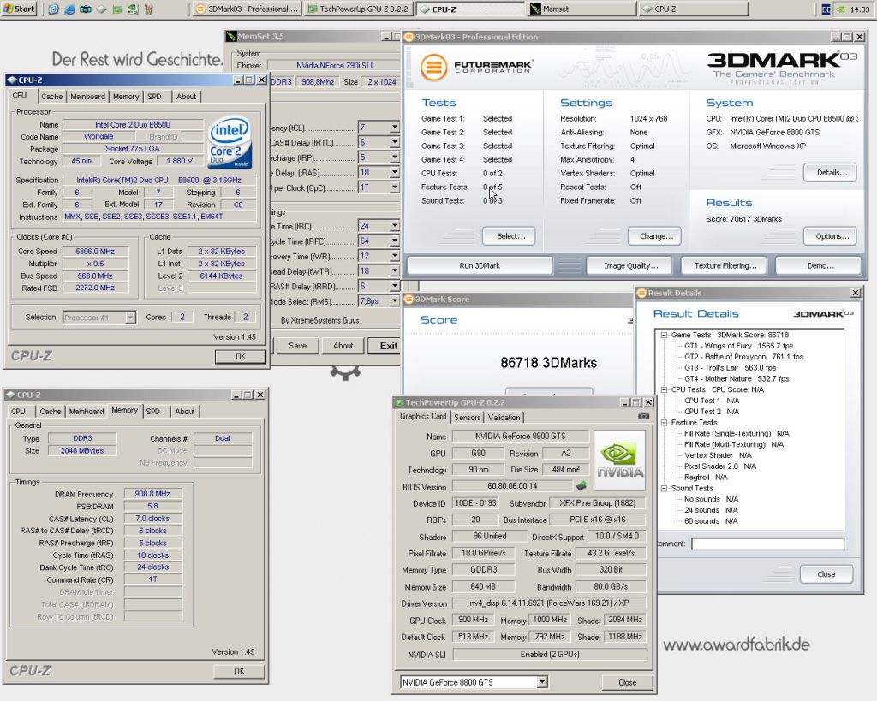Select GT1 - Wings of Fury row
The height and width of the screenshot is (701, 877).
coord(738,346)
